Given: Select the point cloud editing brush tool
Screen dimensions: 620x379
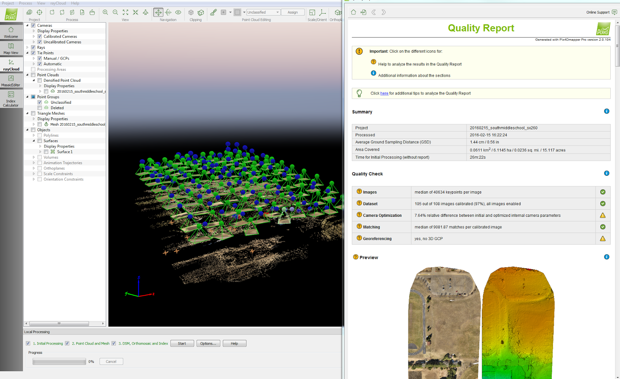Looking at the screenshot, I should (213, 12).
